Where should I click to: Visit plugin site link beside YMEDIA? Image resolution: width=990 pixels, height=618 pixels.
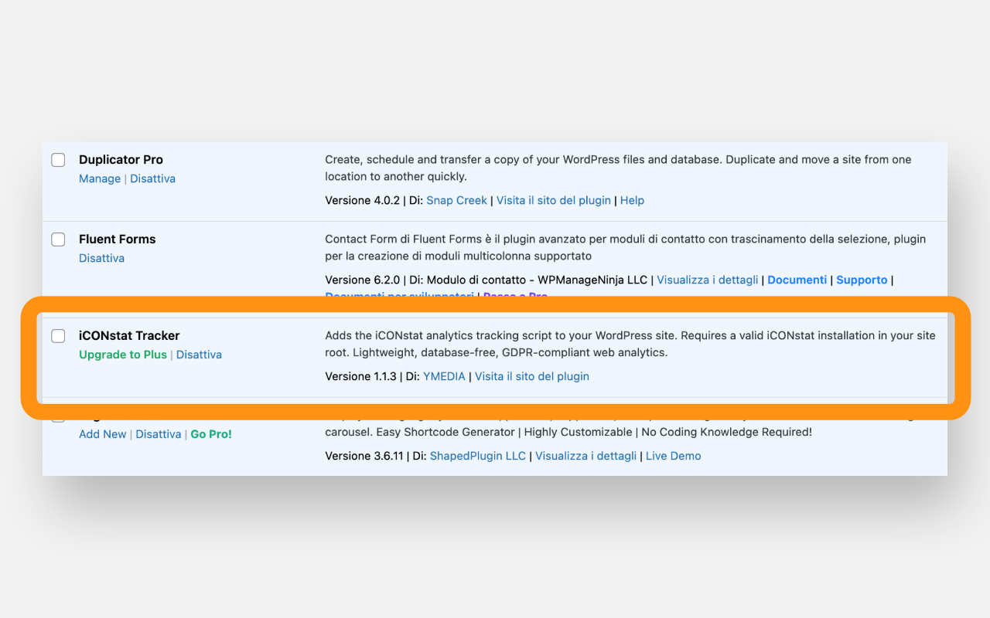(532, 376)
